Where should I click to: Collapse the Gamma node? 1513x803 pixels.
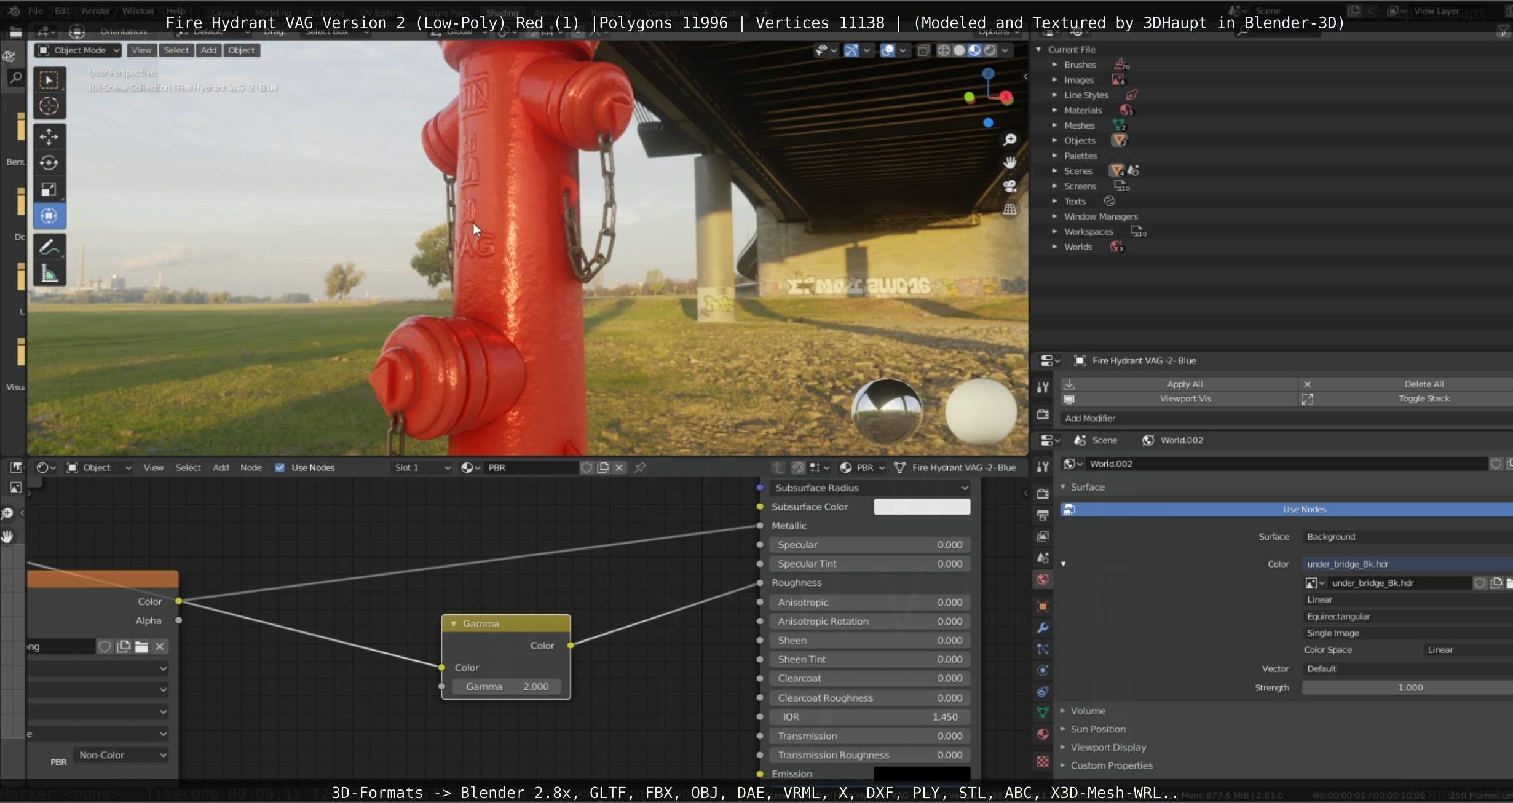pos(454,623)
